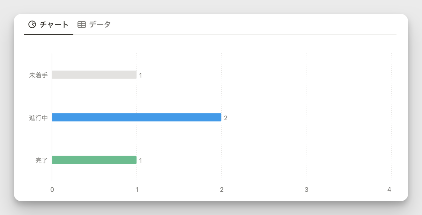The height and width of the screenshot is (215, 422).
Task: Click the 未着手 category label
Action: click(38, 75)
